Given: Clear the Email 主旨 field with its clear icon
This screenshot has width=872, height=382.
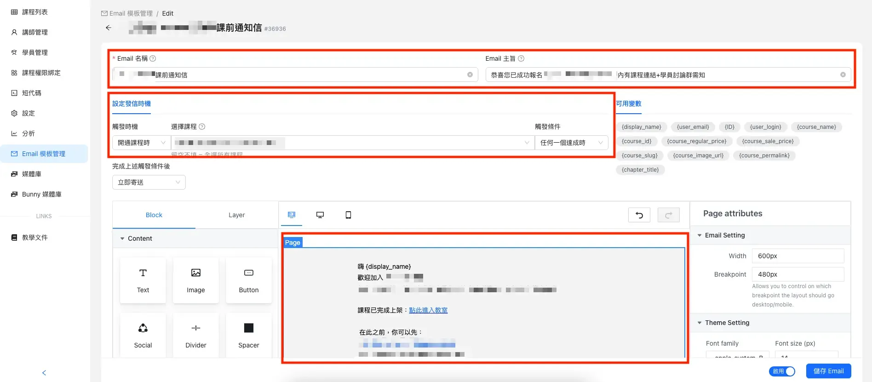Looking at the screenshot, I should coord(843,75).
